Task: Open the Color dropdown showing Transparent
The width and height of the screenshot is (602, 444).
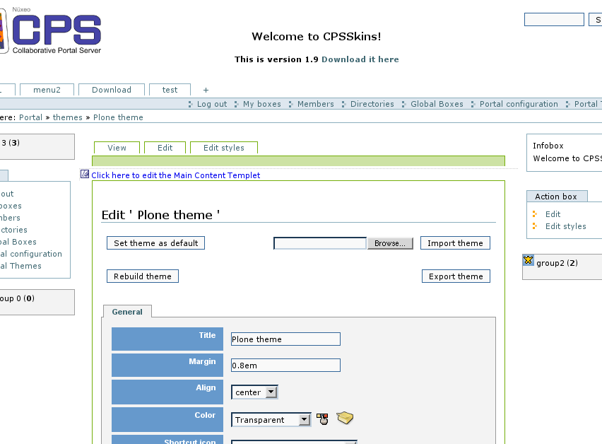Action: tap(271, 420)
